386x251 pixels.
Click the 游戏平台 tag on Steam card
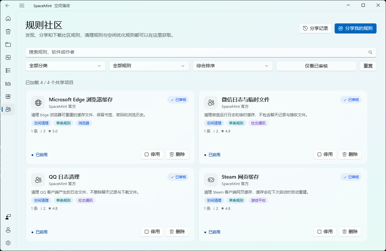point(258,200)
